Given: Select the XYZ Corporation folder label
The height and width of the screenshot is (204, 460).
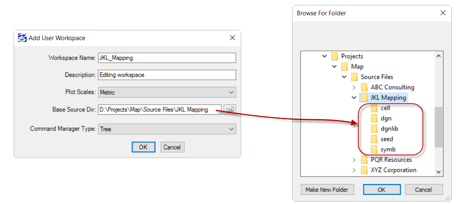Looking at the screenshot, I should [393, 170].
